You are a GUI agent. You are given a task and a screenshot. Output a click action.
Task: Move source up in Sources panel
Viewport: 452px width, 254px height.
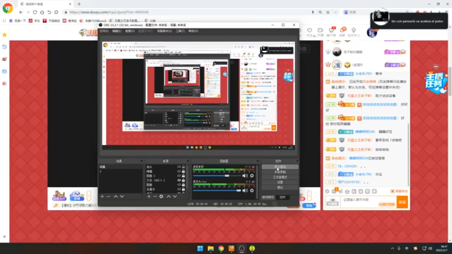tap(168, 196)
